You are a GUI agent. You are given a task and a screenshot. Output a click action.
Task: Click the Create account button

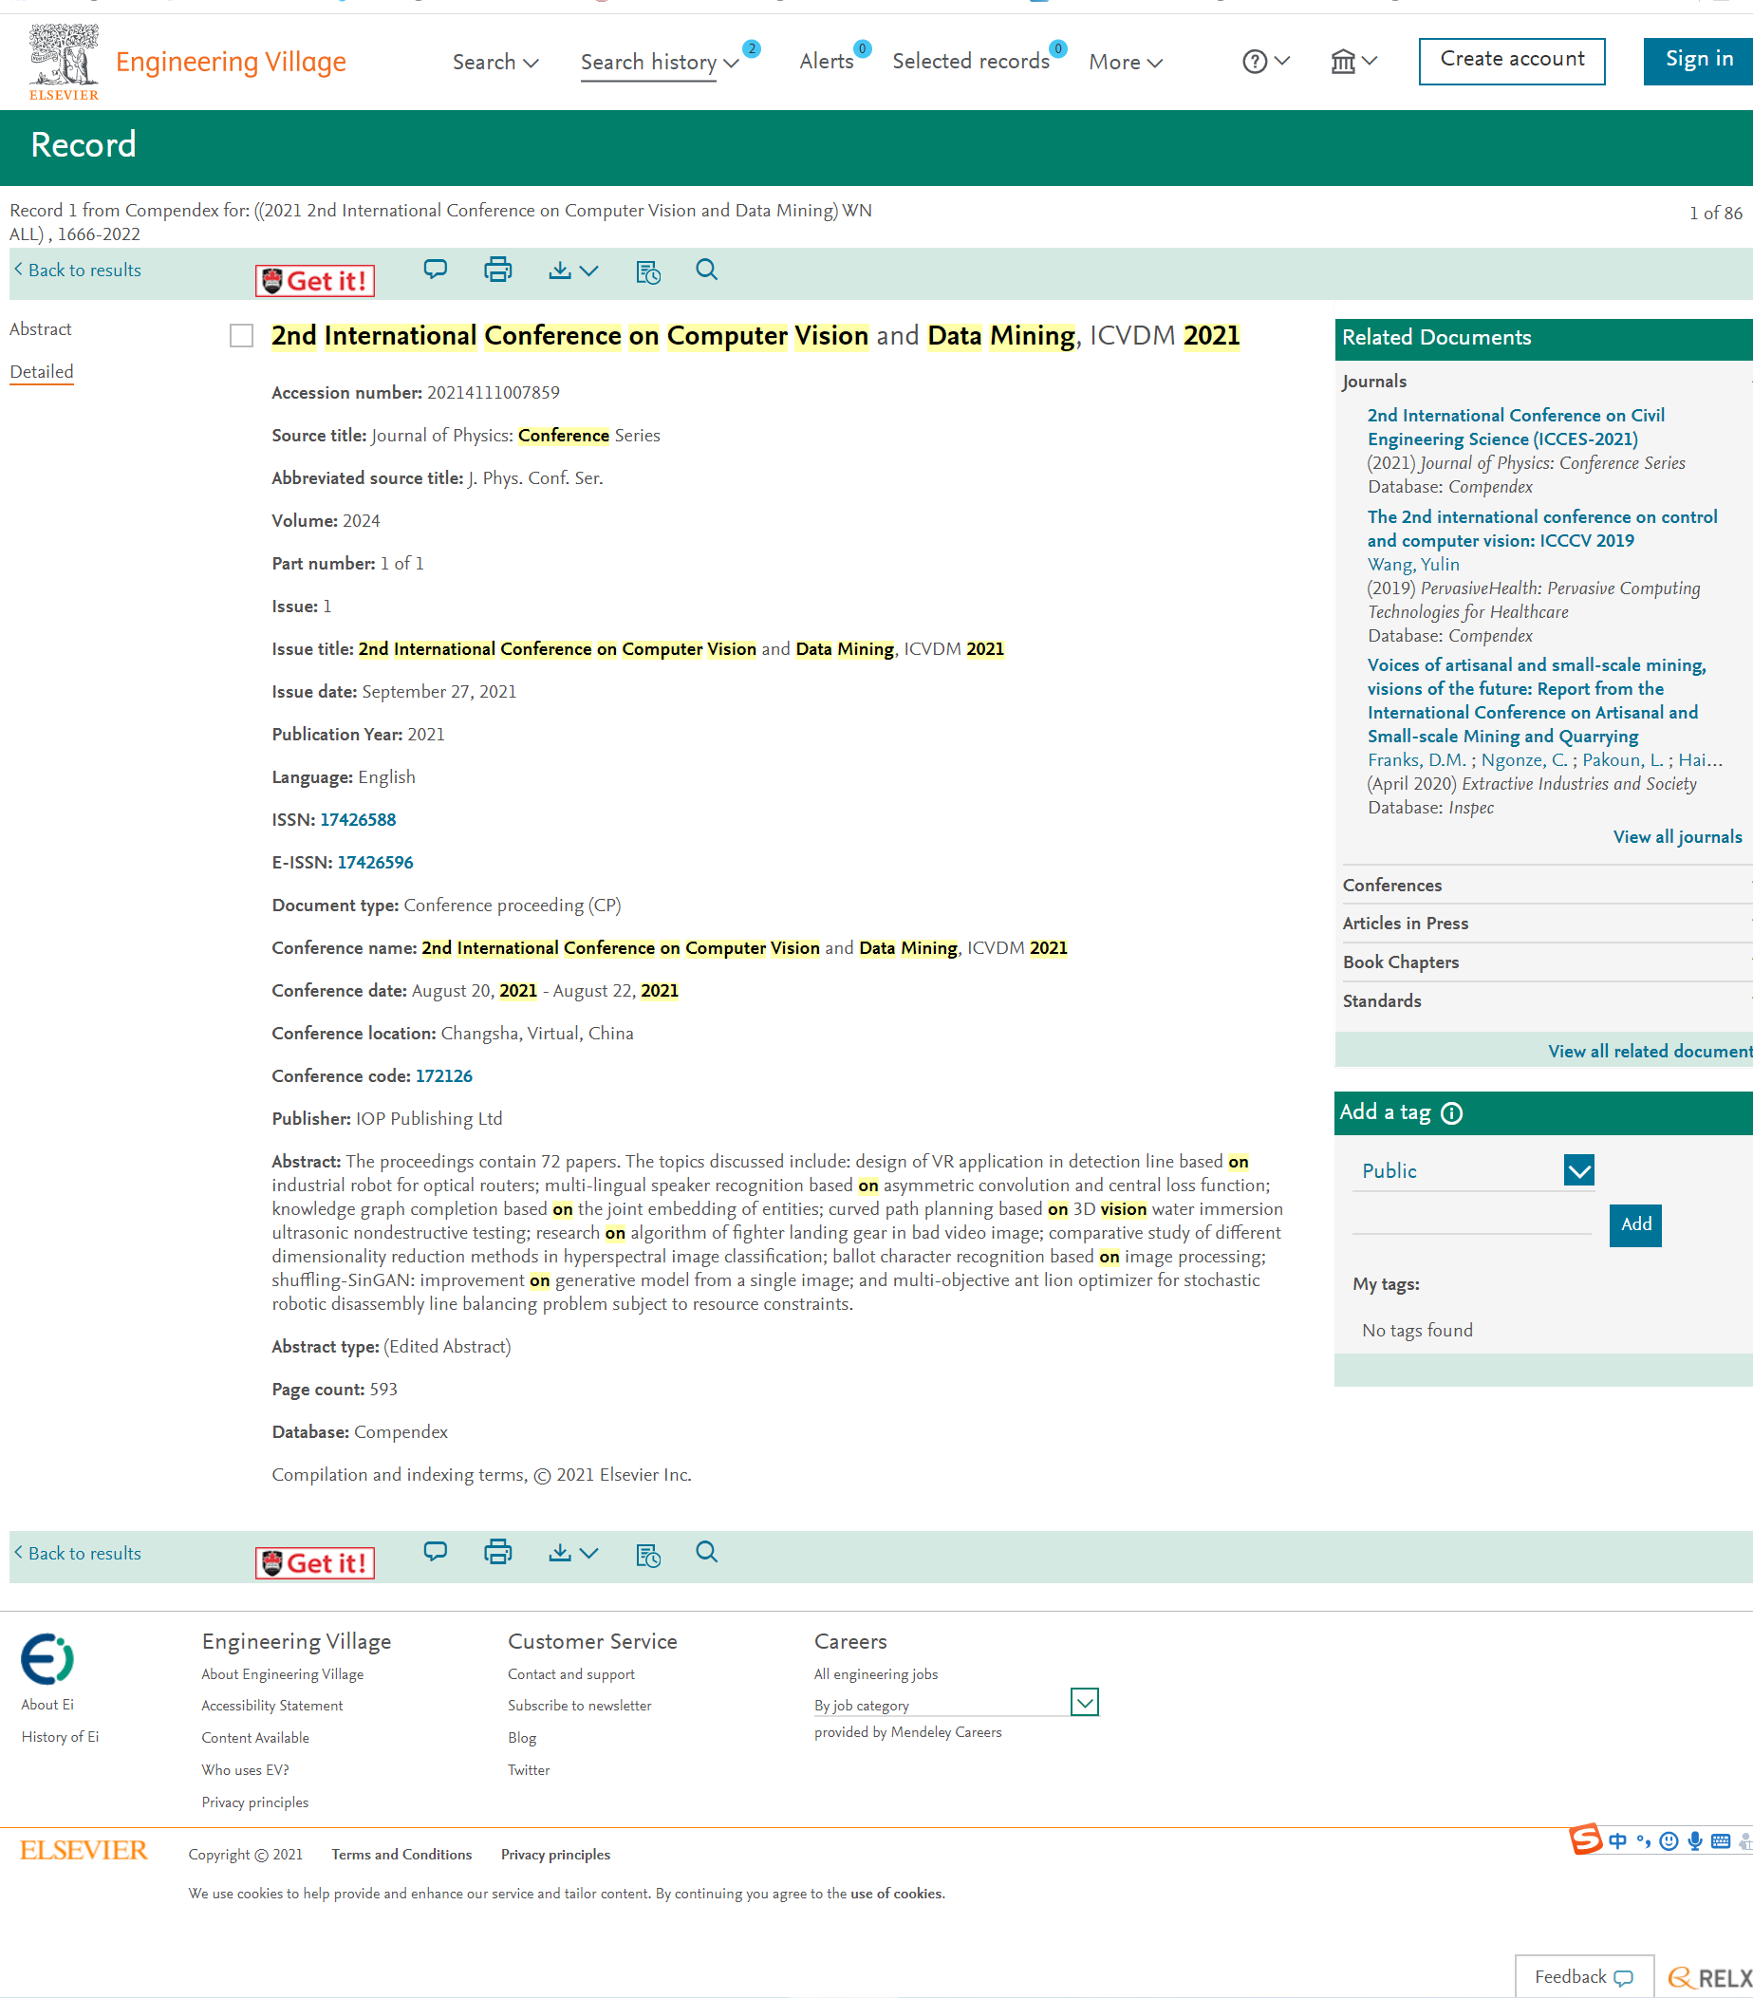[x=1512, y=61]
